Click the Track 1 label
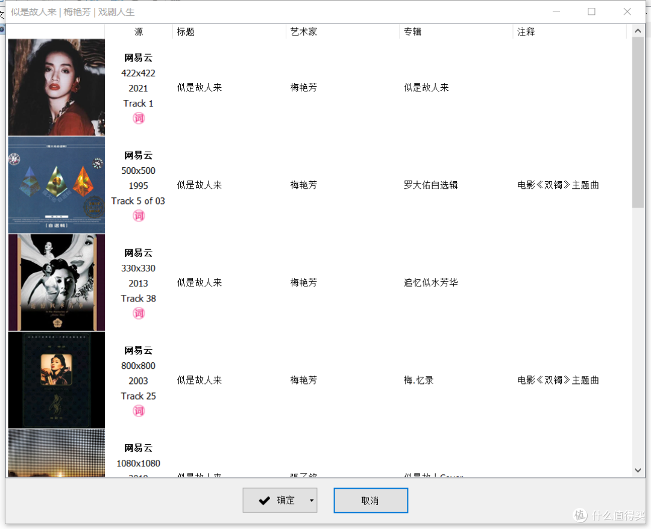The height and width of the screenshot is (529, 651). [x=138, y=104]
